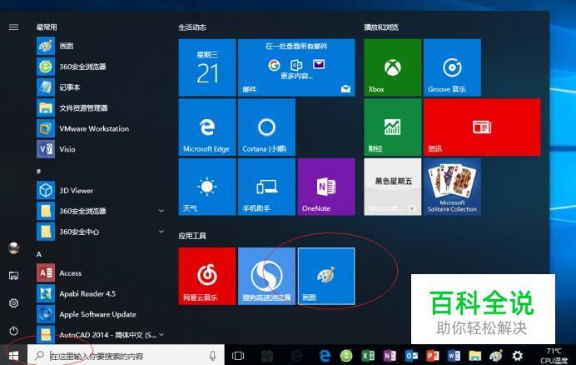Launch Access from the A section

[99, 272]
